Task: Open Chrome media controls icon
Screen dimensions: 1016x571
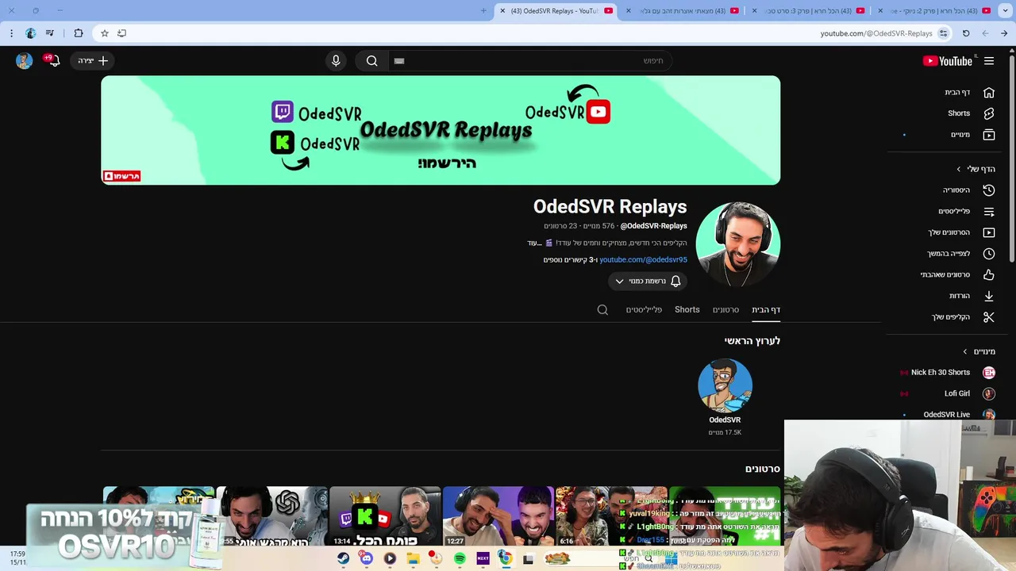Action: 50,33
